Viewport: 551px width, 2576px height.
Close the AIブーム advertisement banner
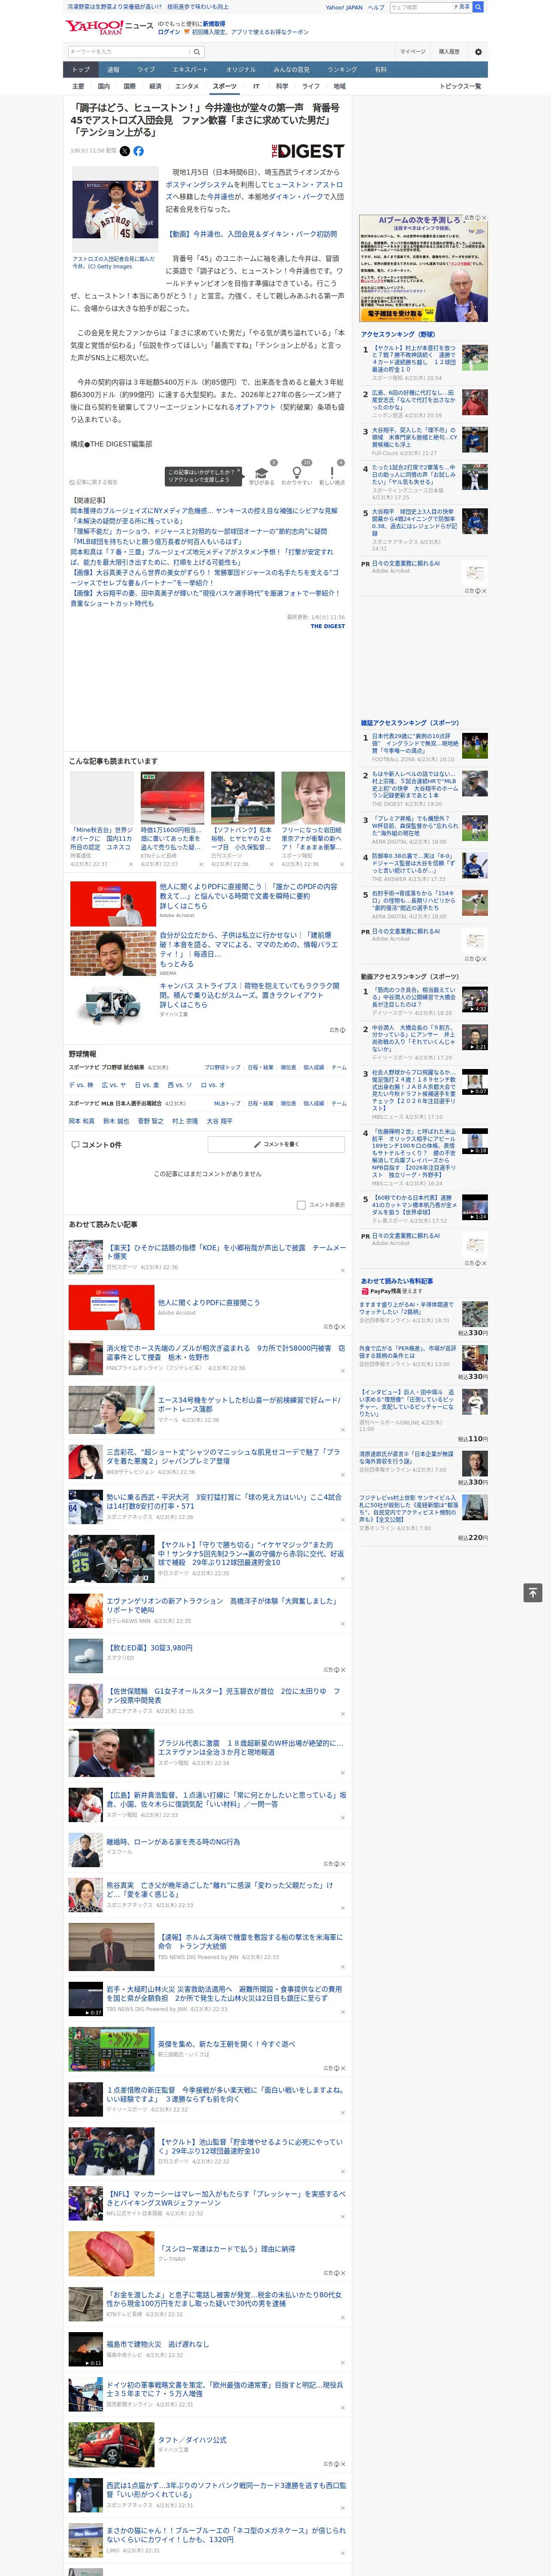[485, 218]
